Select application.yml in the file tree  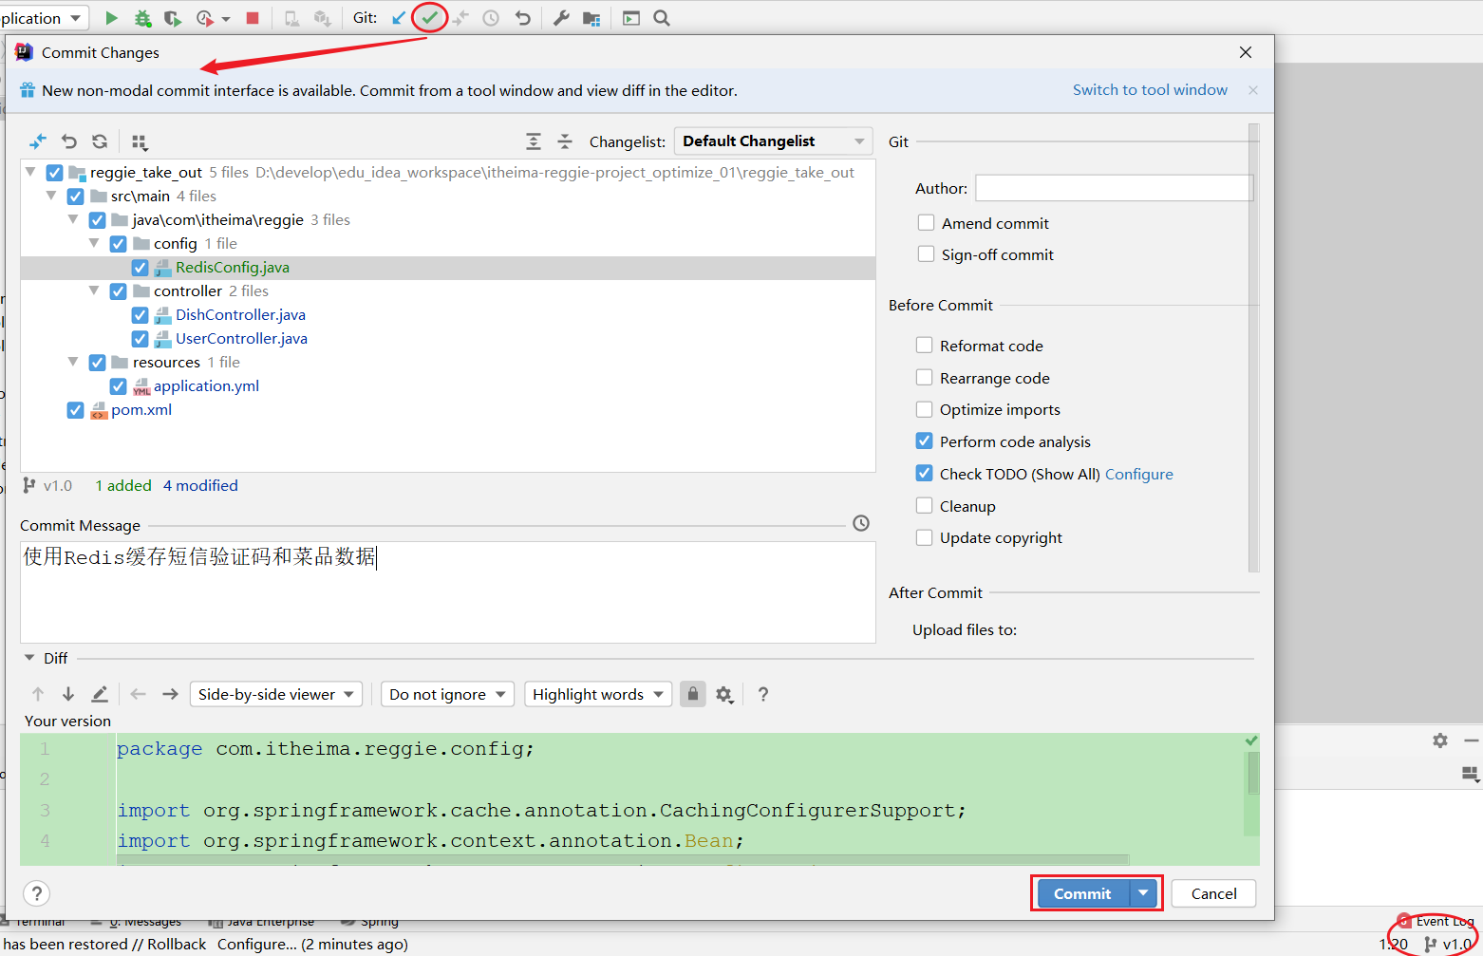click(206, 386)
